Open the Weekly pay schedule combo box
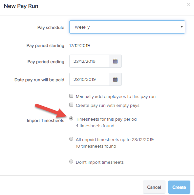The height and width of the screenshot is (195, 194). coord(127,27)
